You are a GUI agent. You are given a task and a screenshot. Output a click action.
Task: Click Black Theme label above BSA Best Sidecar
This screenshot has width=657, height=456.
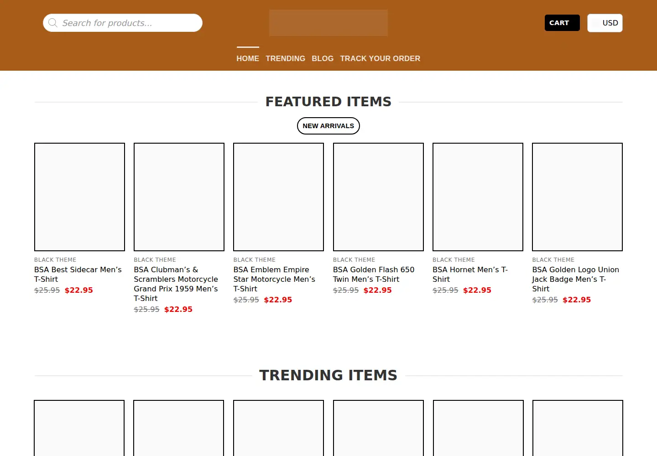(55, 260)
